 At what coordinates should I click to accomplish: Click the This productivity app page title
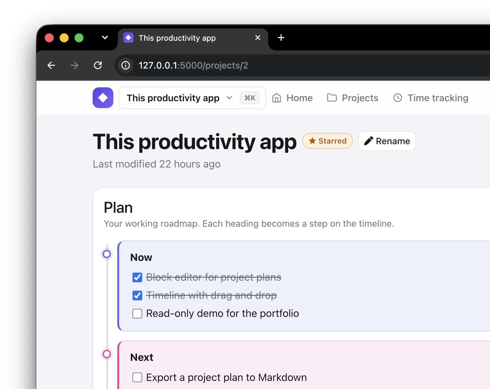[195, 142]
